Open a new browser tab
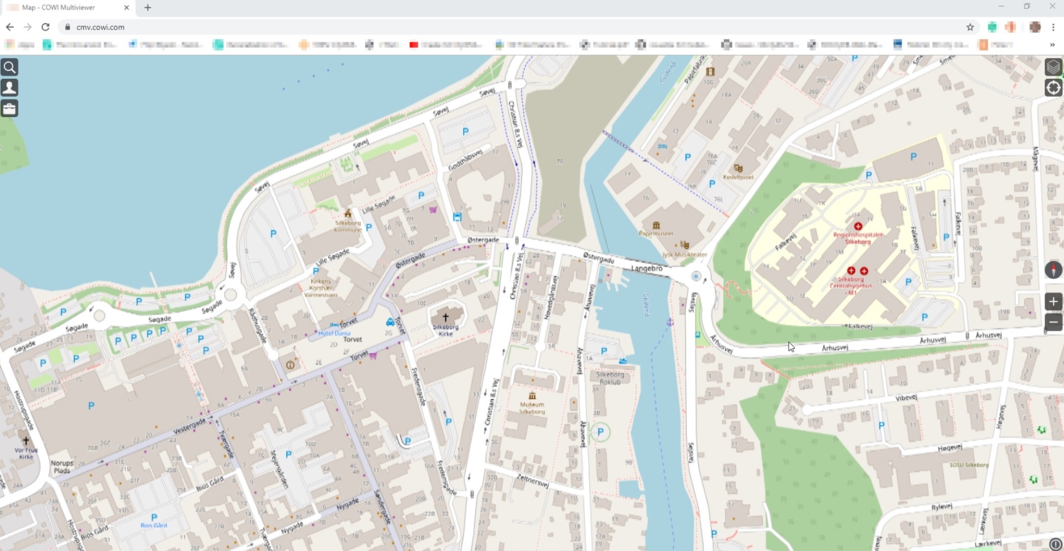Viewport: 1064px width, 551px height. (148, 8)
